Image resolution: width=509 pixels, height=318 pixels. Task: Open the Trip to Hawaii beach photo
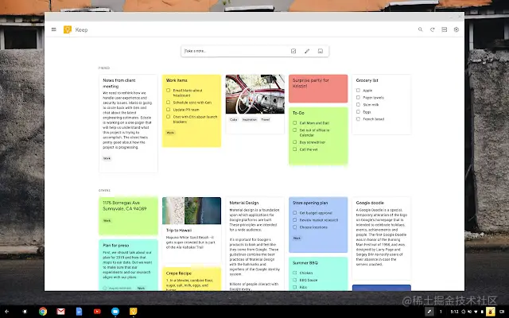192,211
